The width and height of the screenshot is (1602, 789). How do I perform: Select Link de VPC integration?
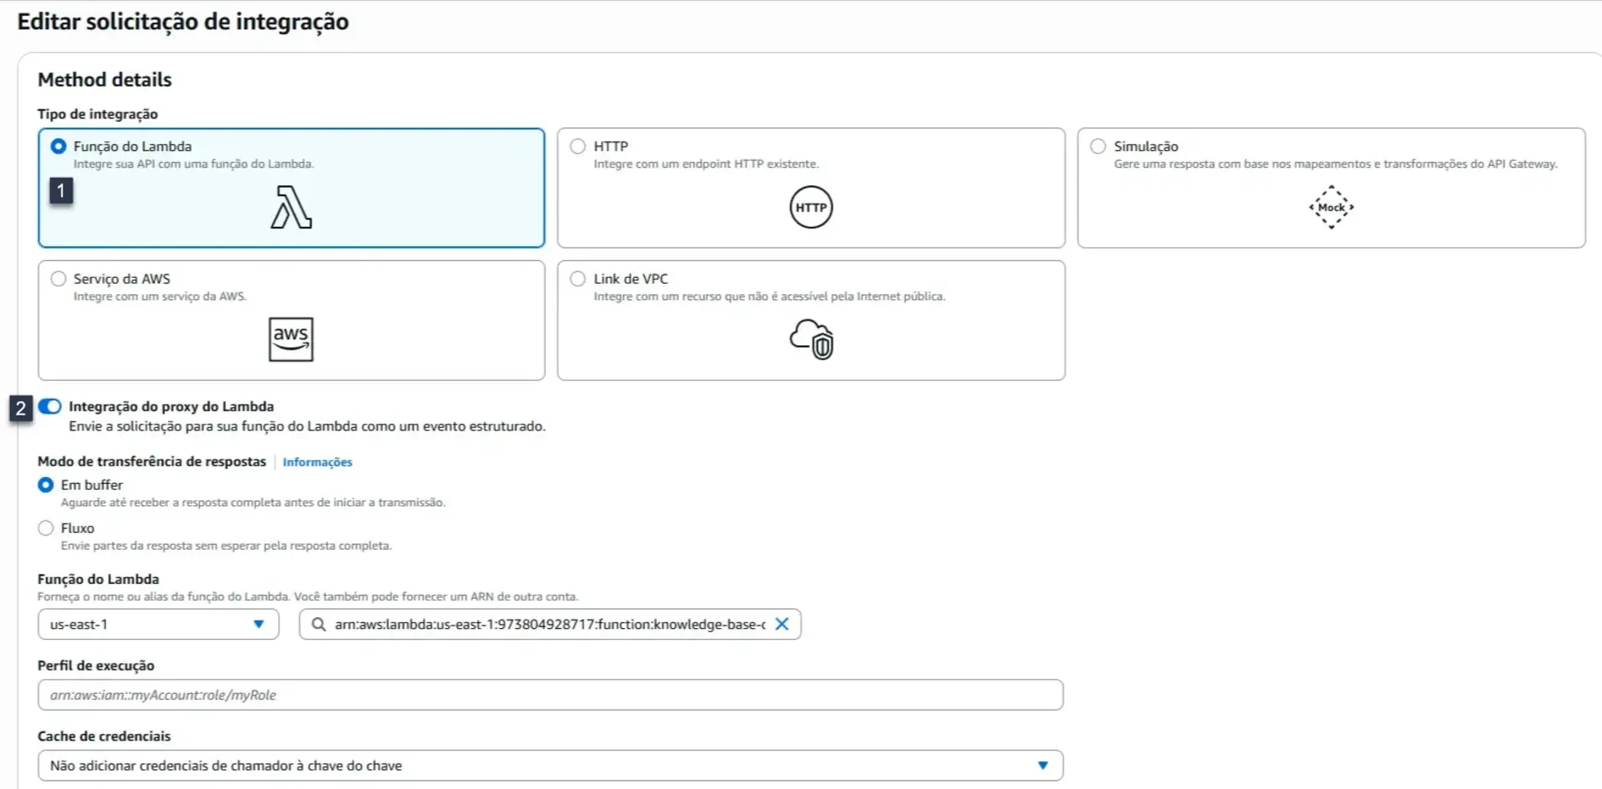click(x=577, y=279)
